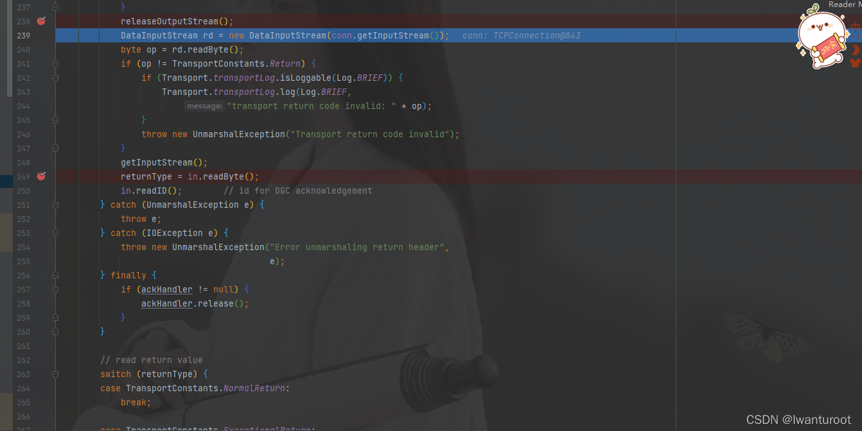Click catch (UnmarshalException e) on line 251
Image resolution: width=862 pixels, height=431 pixels.
184,205
